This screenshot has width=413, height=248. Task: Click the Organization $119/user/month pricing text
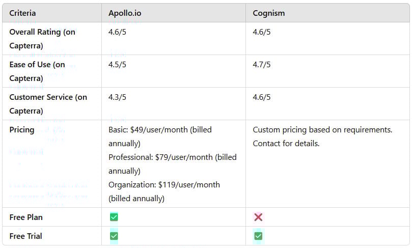coord(164,191)
